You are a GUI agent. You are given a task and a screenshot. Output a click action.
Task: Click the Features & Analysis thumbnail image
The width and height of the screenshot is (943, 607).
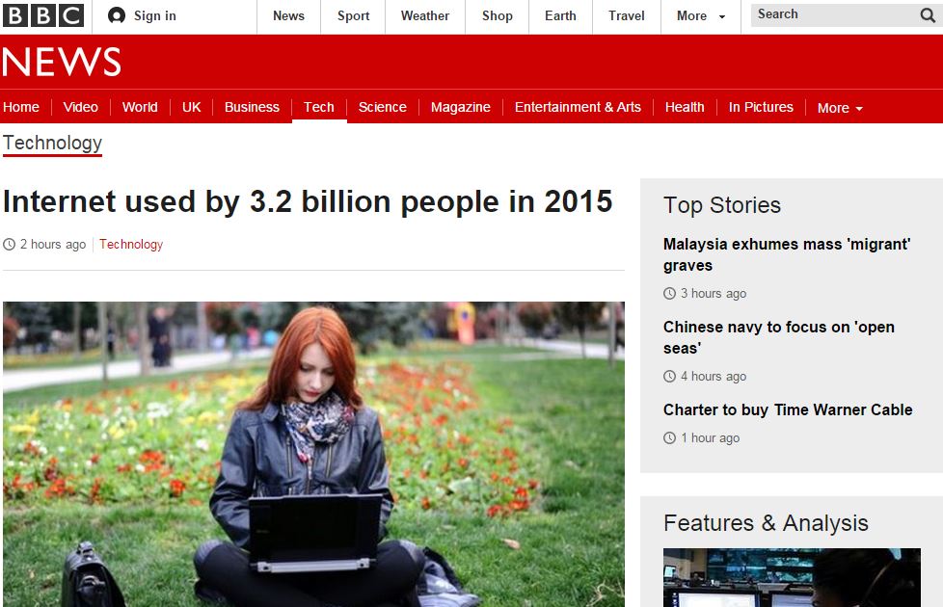point(792,577)
